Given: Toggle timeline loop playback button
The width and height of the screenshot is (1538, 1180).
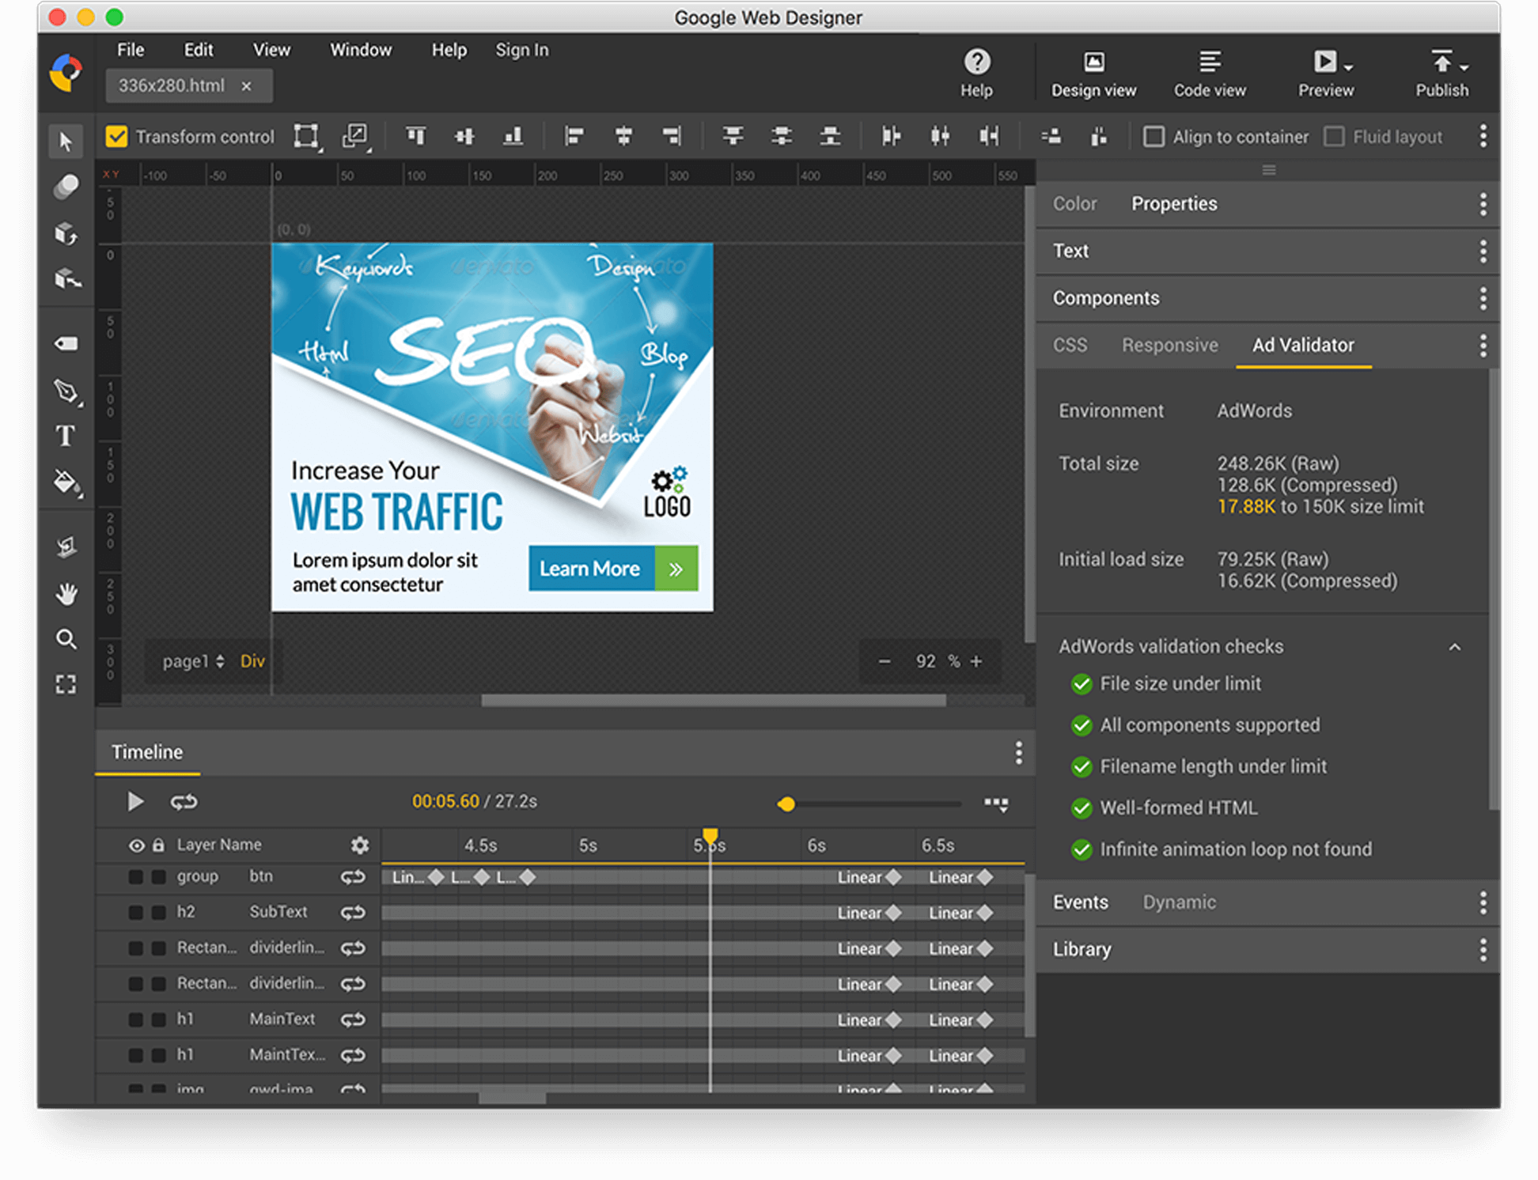Looking at the screenshot, I should point(184,802).
